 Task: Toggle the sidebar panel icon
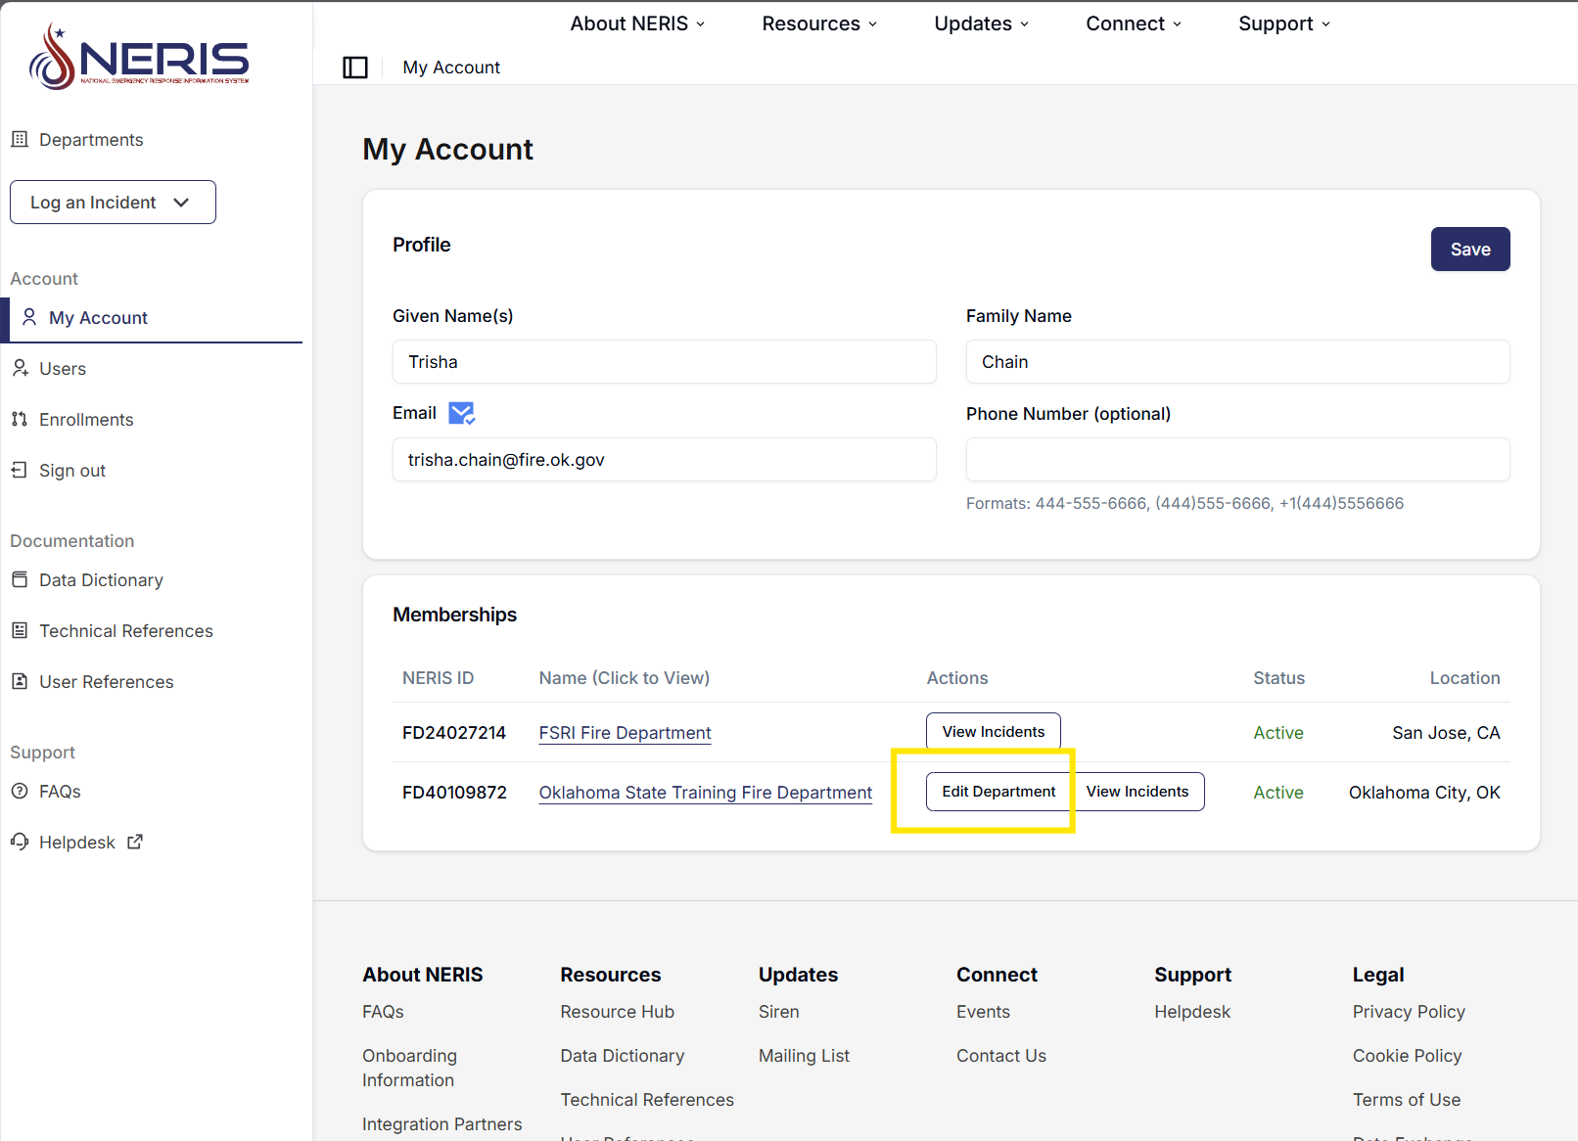[x=355, y=68]
